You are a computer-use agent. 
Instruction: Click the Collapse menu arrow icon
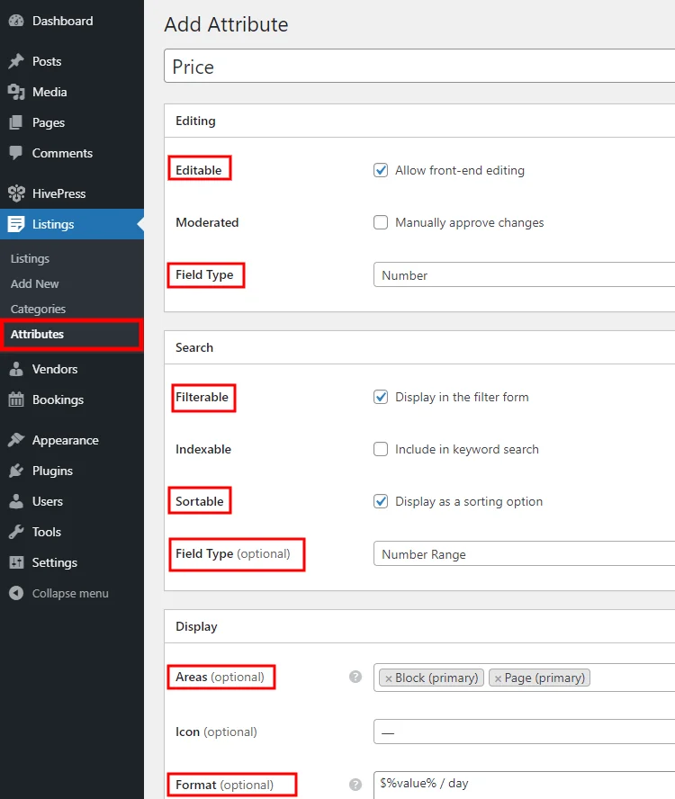tap(16, 593)
